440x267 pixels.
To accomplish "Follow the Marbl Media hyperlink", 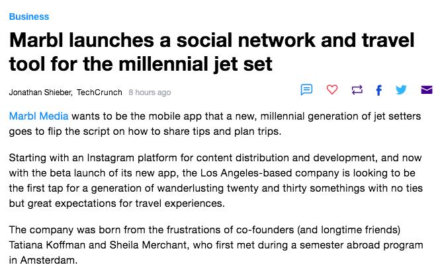I will tap(39, 116).
